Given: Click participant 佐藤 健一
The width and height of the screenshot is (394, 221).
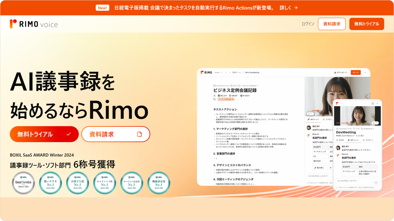Looking at the screenshot, I should click(234, 95).
